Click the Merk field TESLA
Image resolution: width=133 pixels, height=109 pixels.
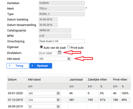coord(62,9)
